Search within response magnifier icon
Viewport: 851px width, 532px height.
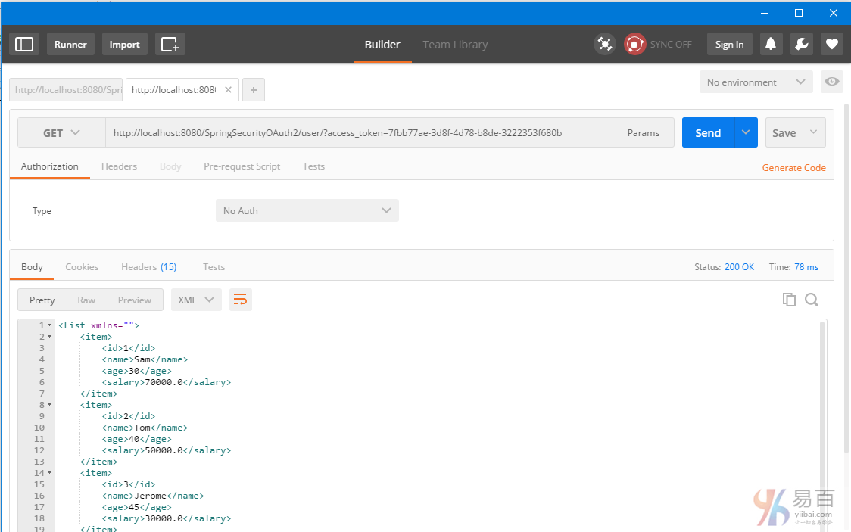812,300
